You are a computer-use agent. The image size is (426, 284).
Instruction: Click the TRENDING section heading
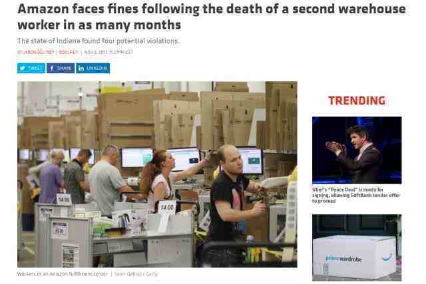tap(357, 100)
